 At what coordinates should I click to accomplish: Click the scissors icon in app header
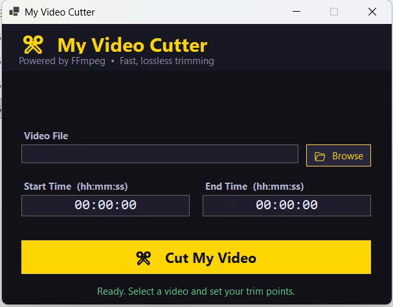tap(33, 45)
